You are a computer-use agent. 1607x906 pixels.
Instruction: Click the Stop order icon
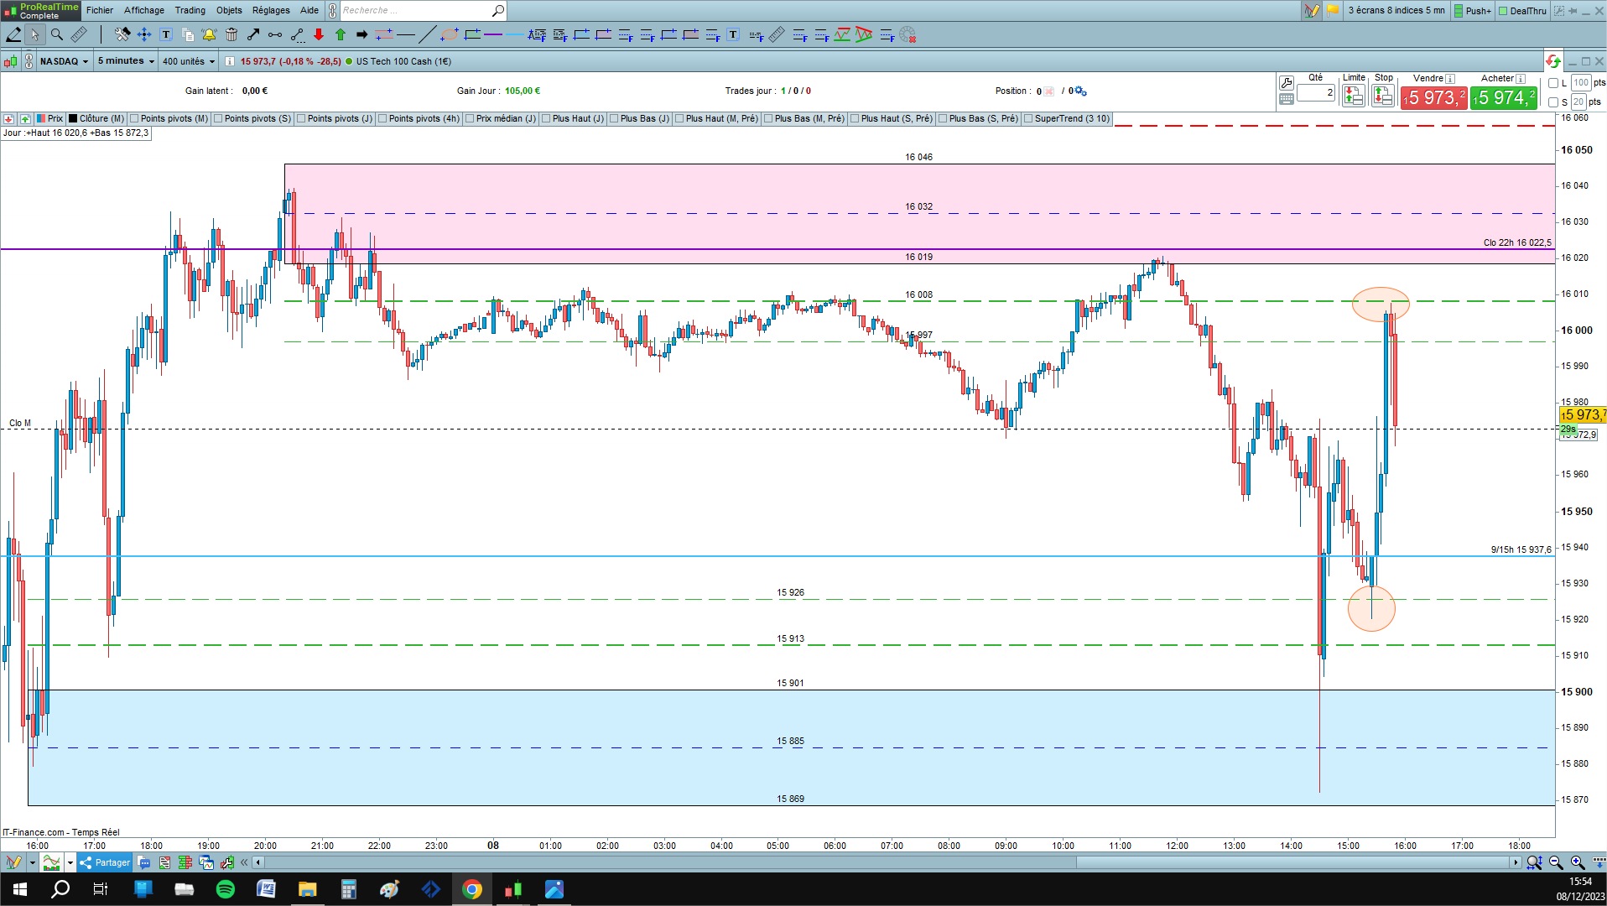pos(1382,96)
